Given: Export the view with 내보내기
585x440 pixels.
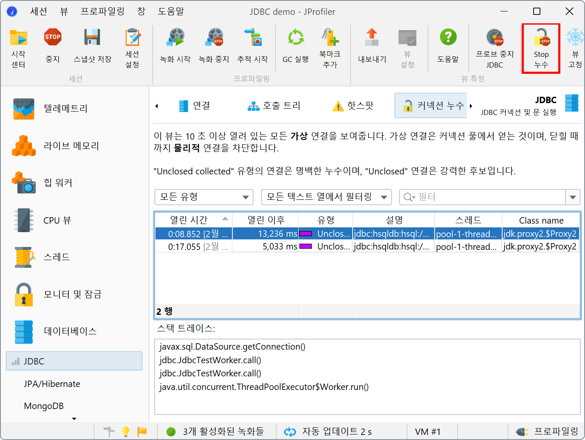Looking at the screenshot, I should 372,46.
